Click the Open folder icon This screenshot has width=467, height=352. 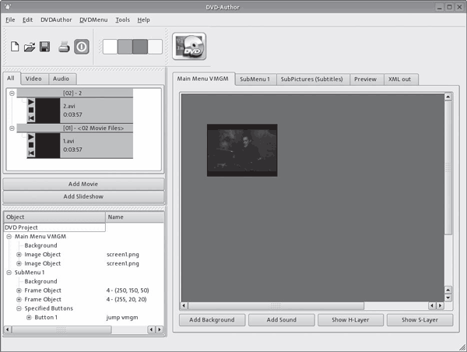click(x=30, y=47)
